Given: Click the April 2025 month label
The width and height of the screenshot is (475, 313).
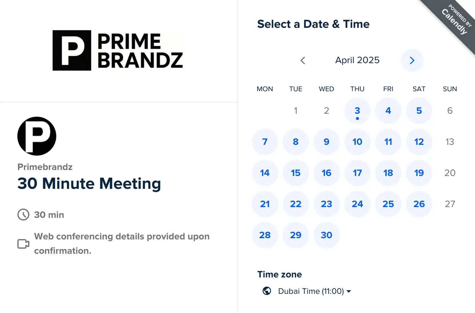Looking at the screenshot, I should pos(357,60).
